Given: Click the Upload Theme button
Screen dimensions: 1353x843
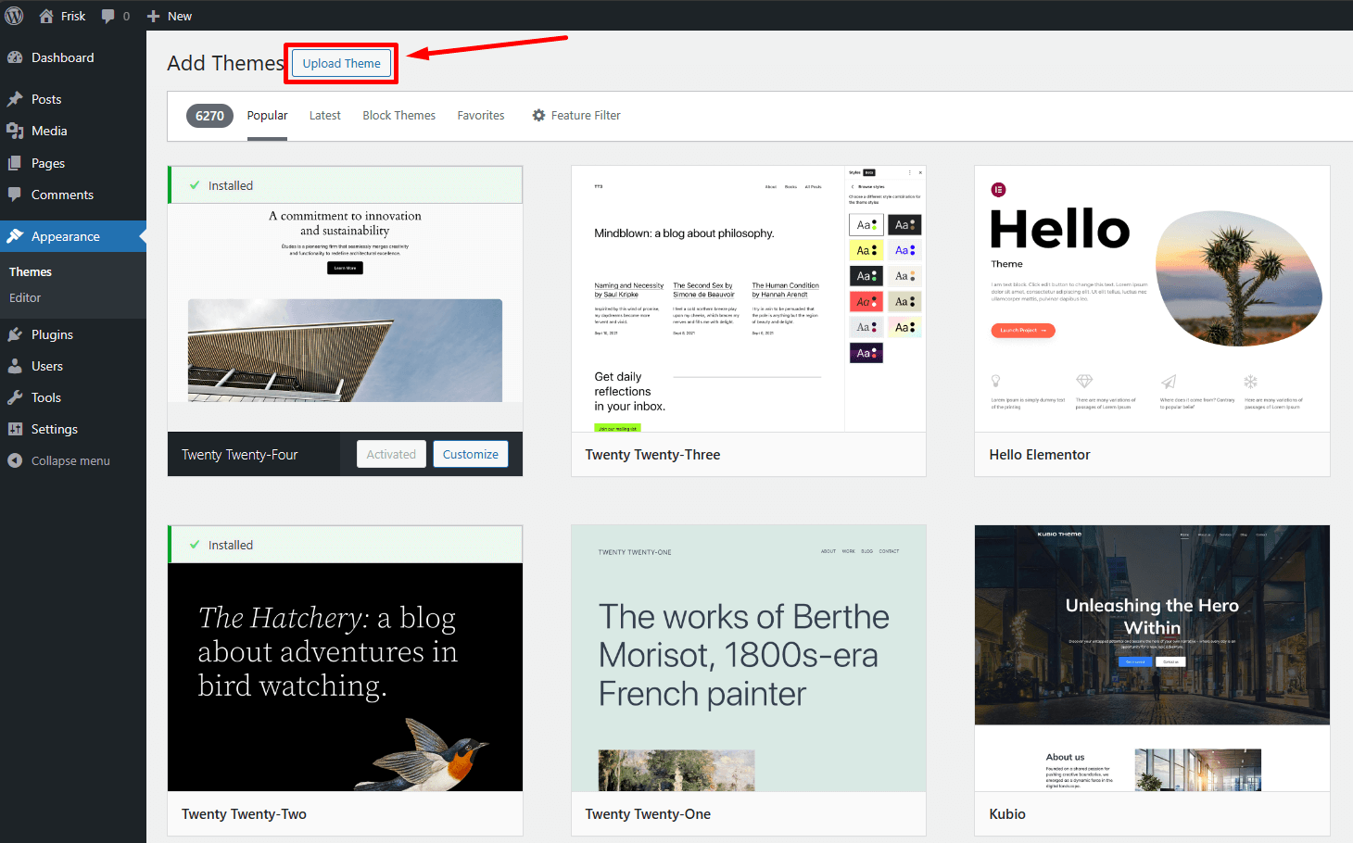Looking at the screenshot, I should (341, 63).
